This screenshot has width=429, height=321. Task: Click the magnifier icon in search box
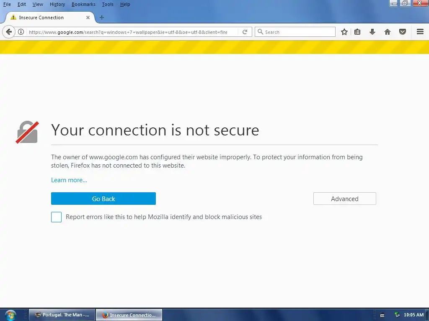click(260, 32)
